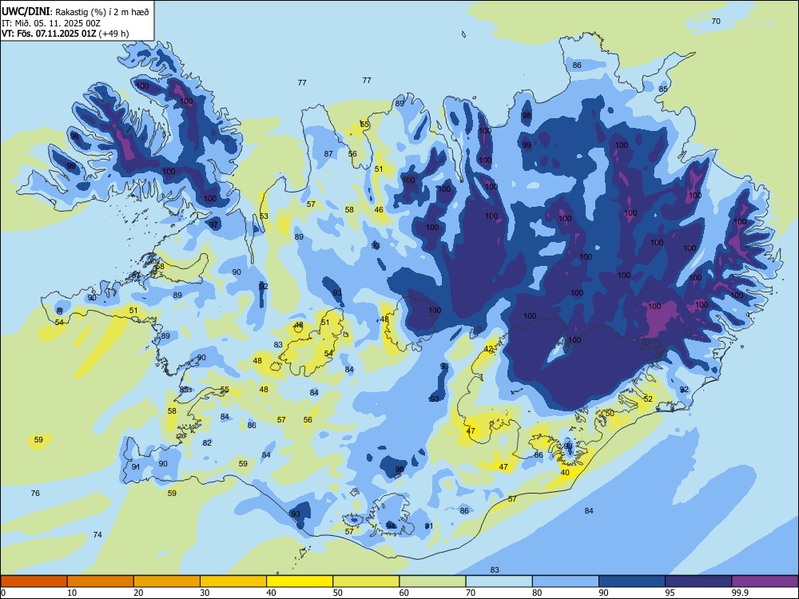Select the 10–20 orange legend swatch
The width and height of the screenshot is (799, 599).
pos(101,581)
